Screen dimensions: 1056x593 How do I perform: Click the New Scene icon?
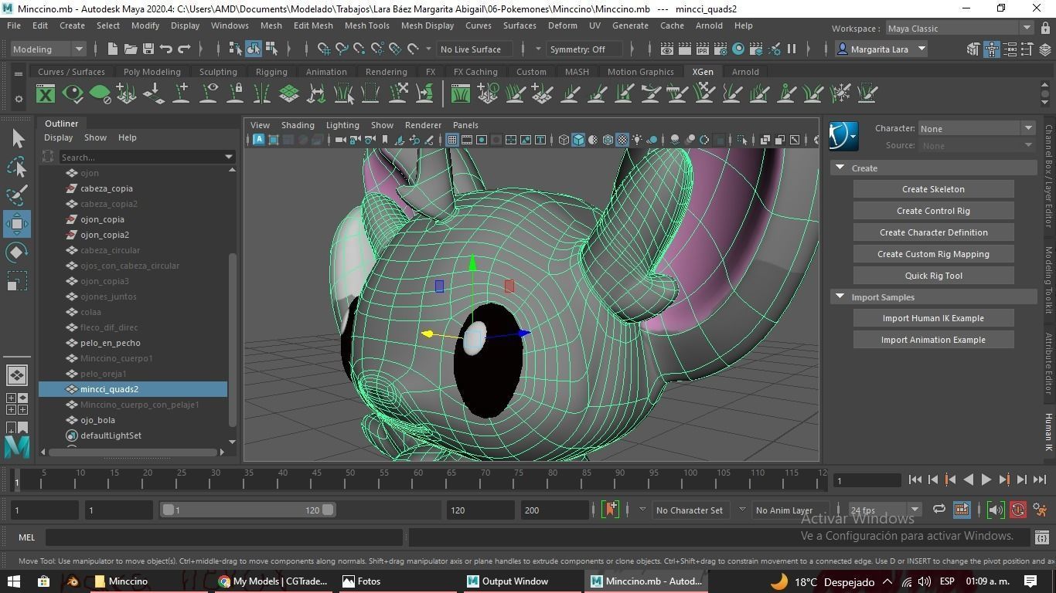[x=113, y=49]
